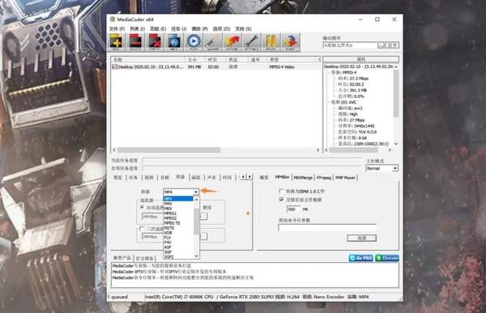The height and width of the screenshot is (313, 486).
Task: Open the 支持(S) menu
Action: 243,29
